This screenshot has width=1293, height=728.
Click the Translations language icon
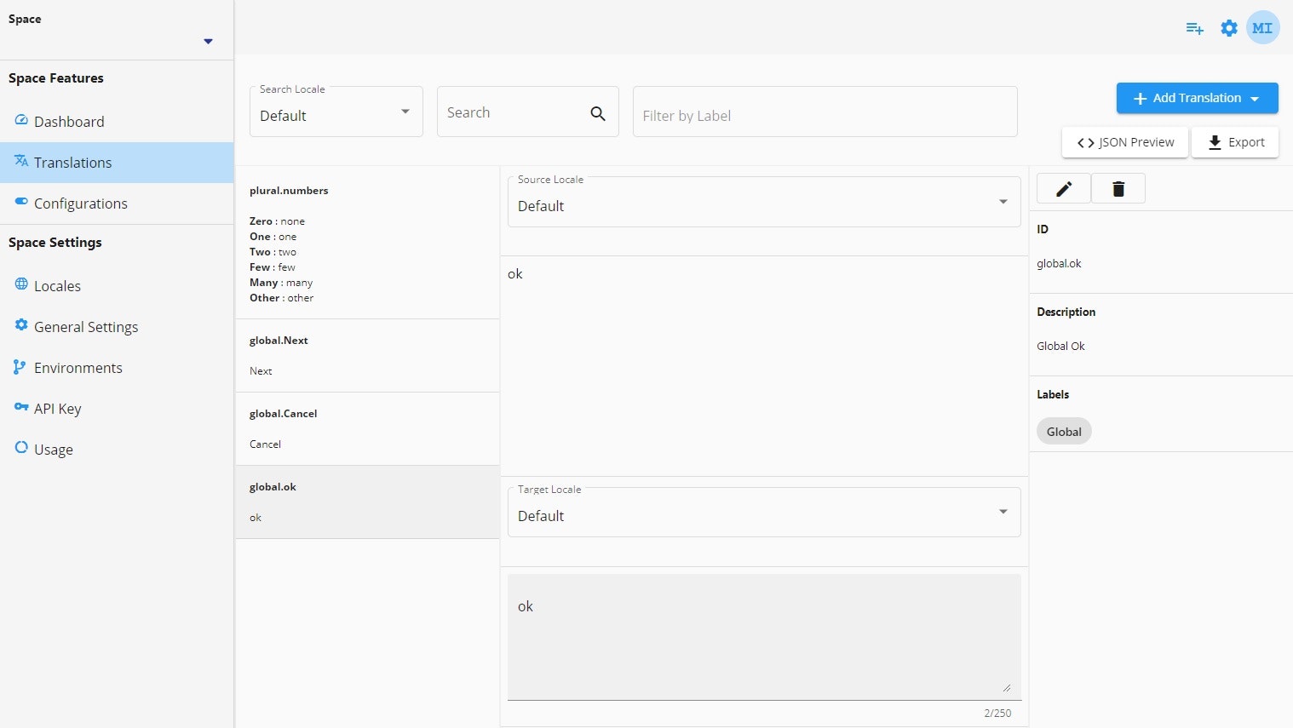pos(21,161)
